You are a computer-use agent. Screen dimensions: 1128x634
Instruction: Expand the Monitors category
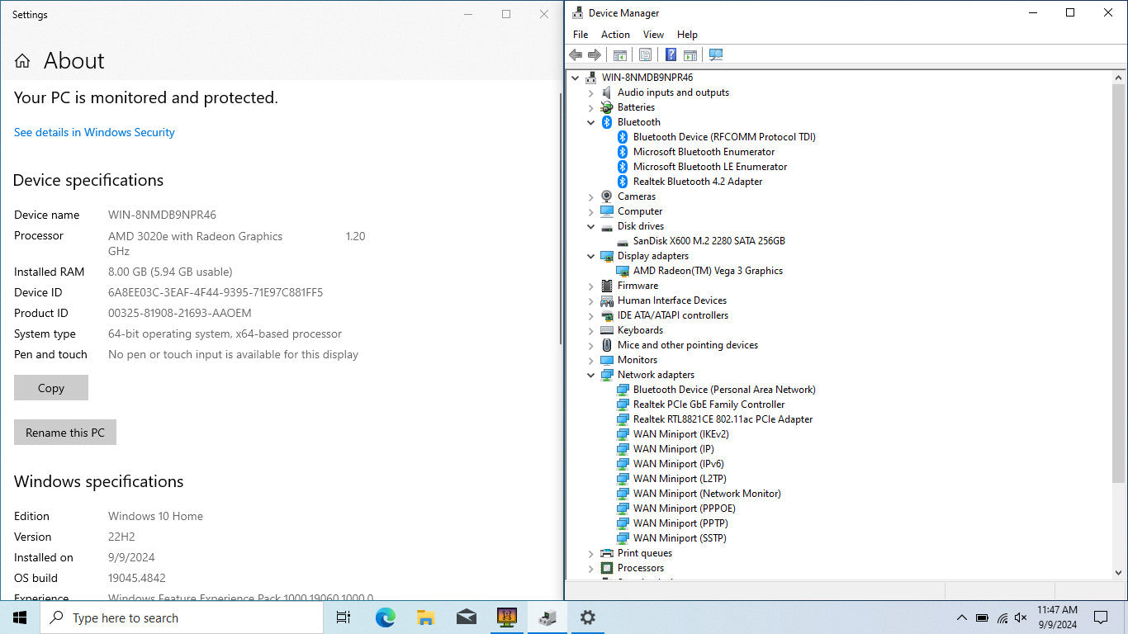[x=591, y=360]
